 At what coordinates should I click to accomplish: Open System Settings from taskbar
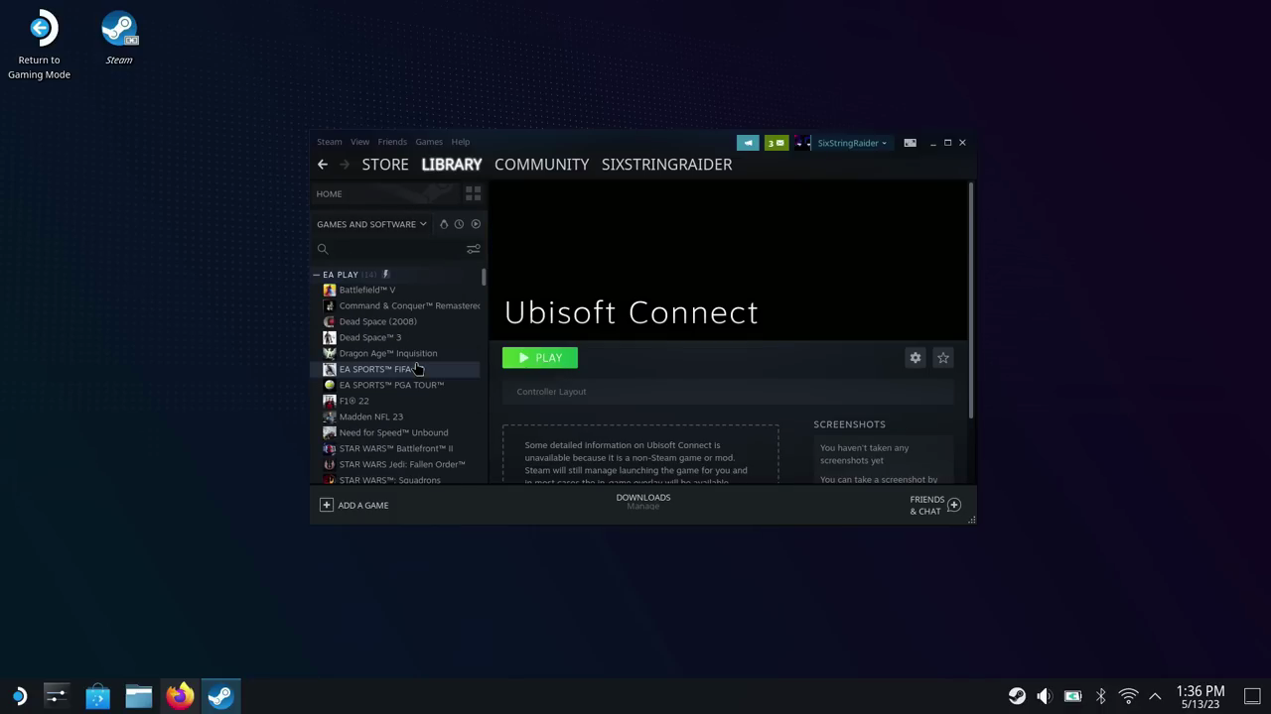point(57,696)
